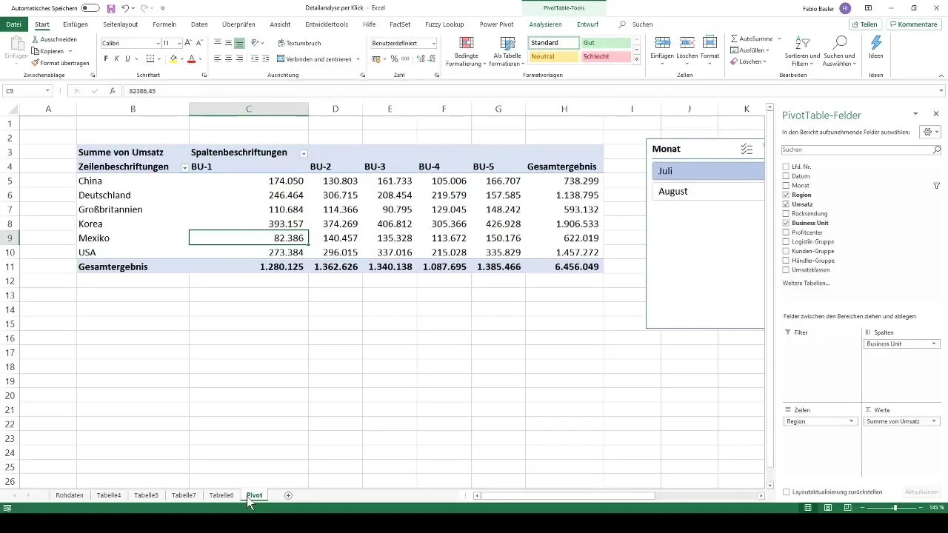Click the horizontal scrollbar
Image resolution: width=948 pixels, height=533 pixels.
(x=569, y=495)
